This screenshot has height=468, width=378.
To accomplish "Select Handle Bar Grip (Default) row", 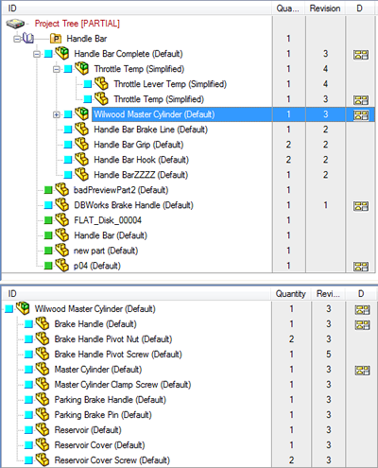I will [x=139, y=145].
